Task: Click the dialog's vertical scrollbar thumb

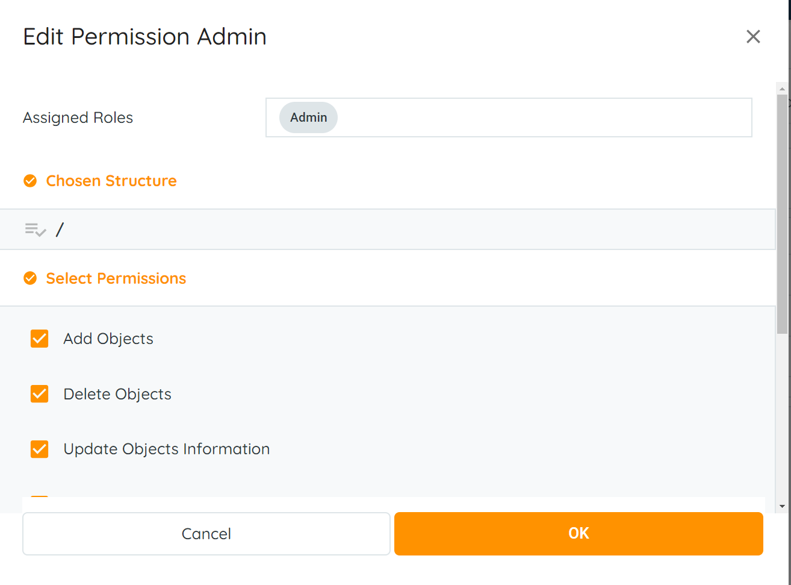Action: tap(782, 211)
